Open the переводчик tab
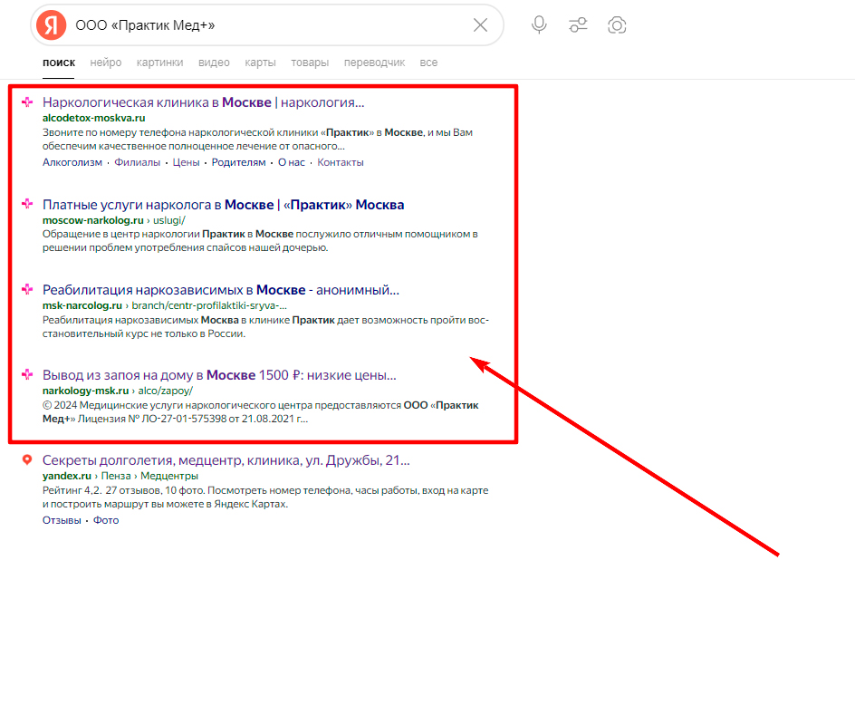 pos(374,63)
